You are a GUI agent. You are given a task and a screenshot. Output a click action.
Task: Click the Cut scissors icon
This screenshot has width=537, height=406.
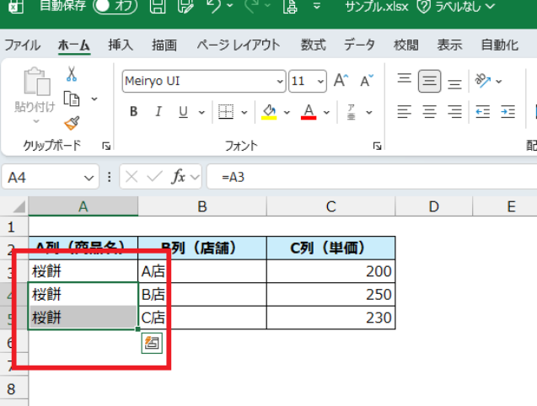[72, 74]
